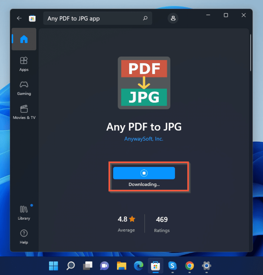Image resolution: width=263 pixels, height=275 pixels.
Task: Select the Home sidebar icon
Action: 24,39
